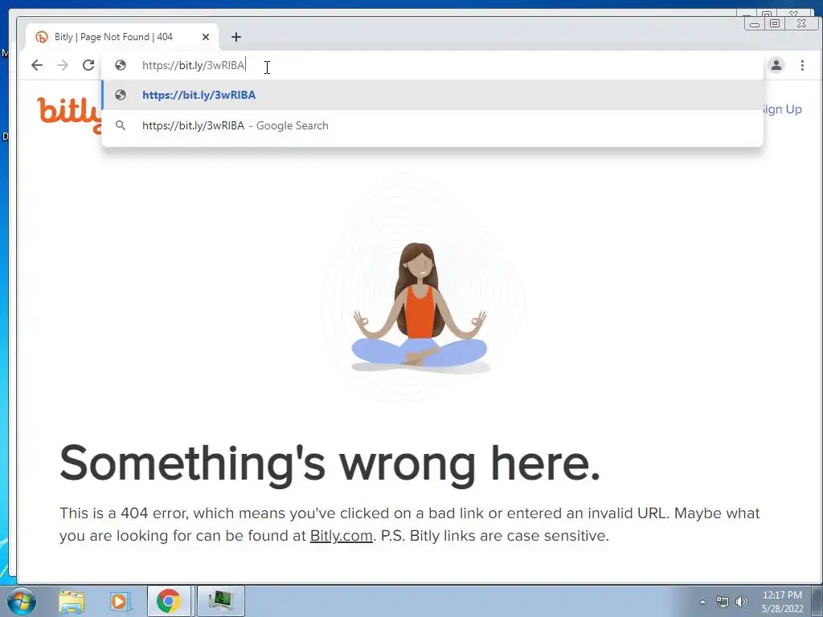
Task: Click the Bitly logo on the page
Action: [x=69, y=114]
